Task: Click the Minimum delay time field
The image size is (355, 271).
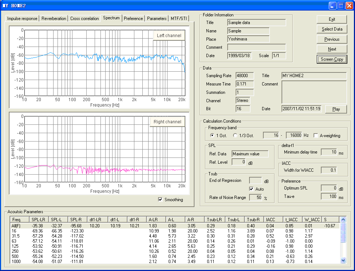Action: click(x=329, y=152)
